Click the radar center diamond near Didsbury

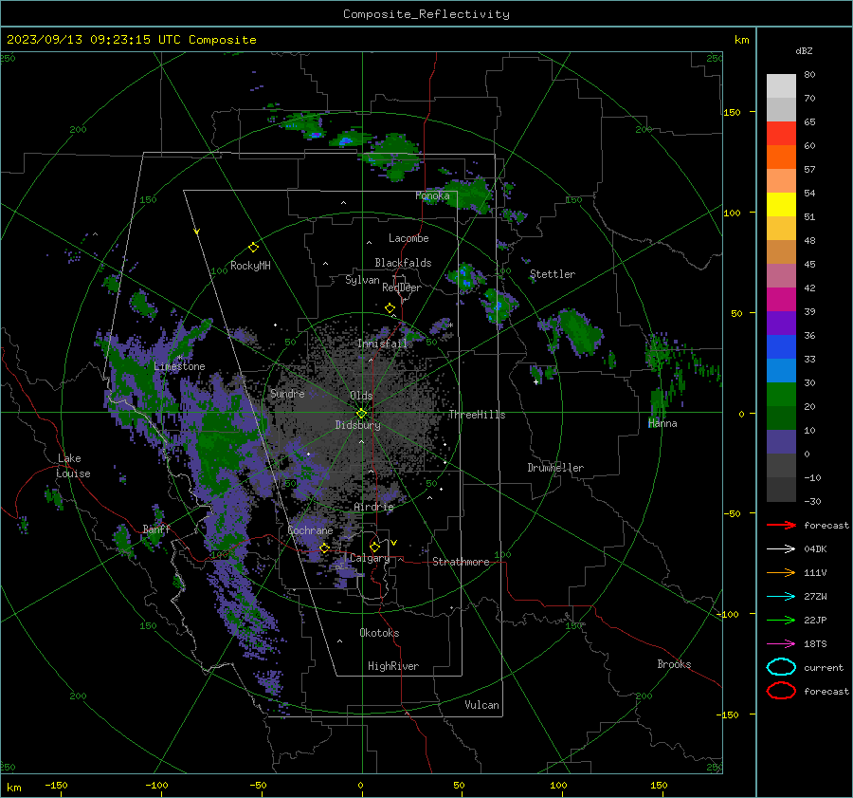[361, 414]
